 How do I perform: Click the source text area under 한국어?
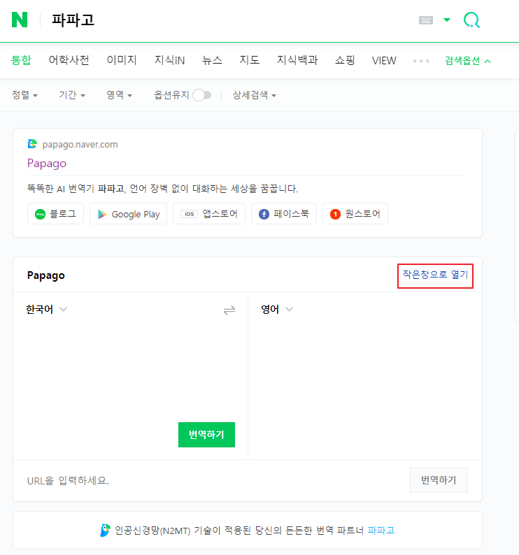(130, 368)
